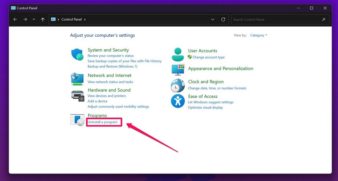
Task: Open the Ease of Access icon
Action: [x=178, y=101]
